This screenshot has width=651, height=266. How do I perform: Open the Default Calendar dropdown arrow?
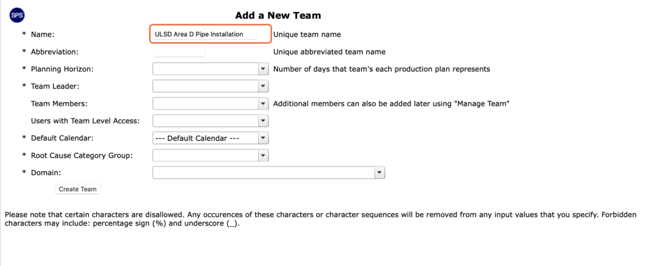263,138
